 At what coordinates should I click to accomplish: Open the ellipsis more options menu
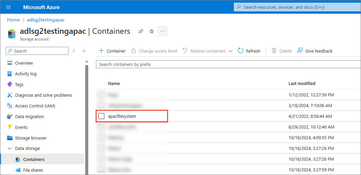click(x=162, y=31)
